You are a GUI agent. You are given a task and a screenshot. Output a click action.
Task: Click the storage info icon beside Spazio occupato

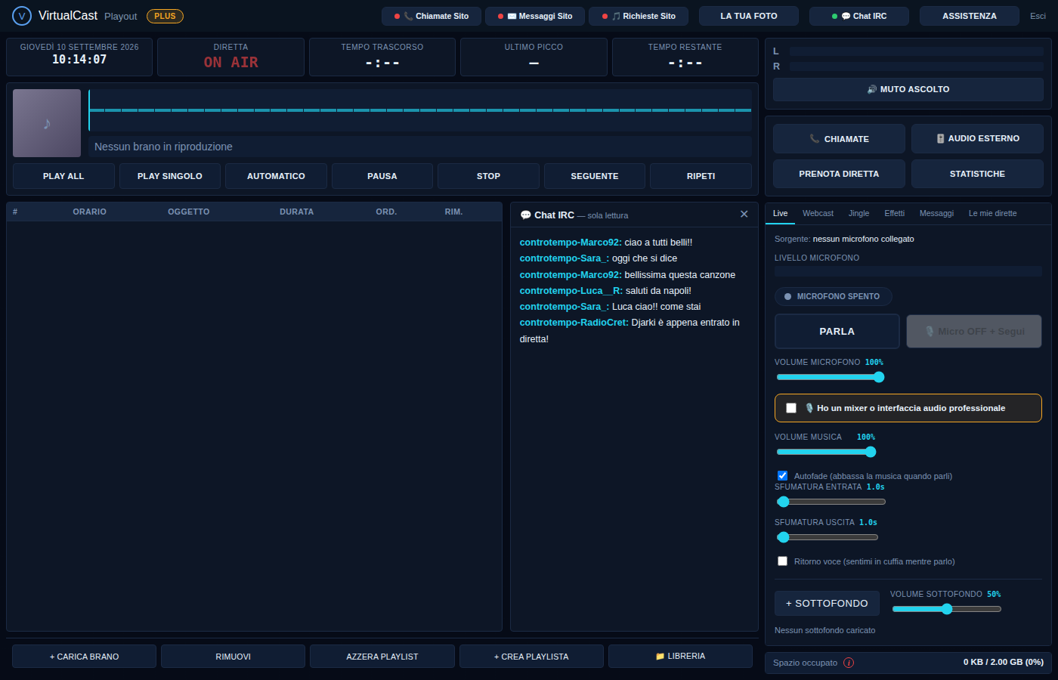(849, 663)
